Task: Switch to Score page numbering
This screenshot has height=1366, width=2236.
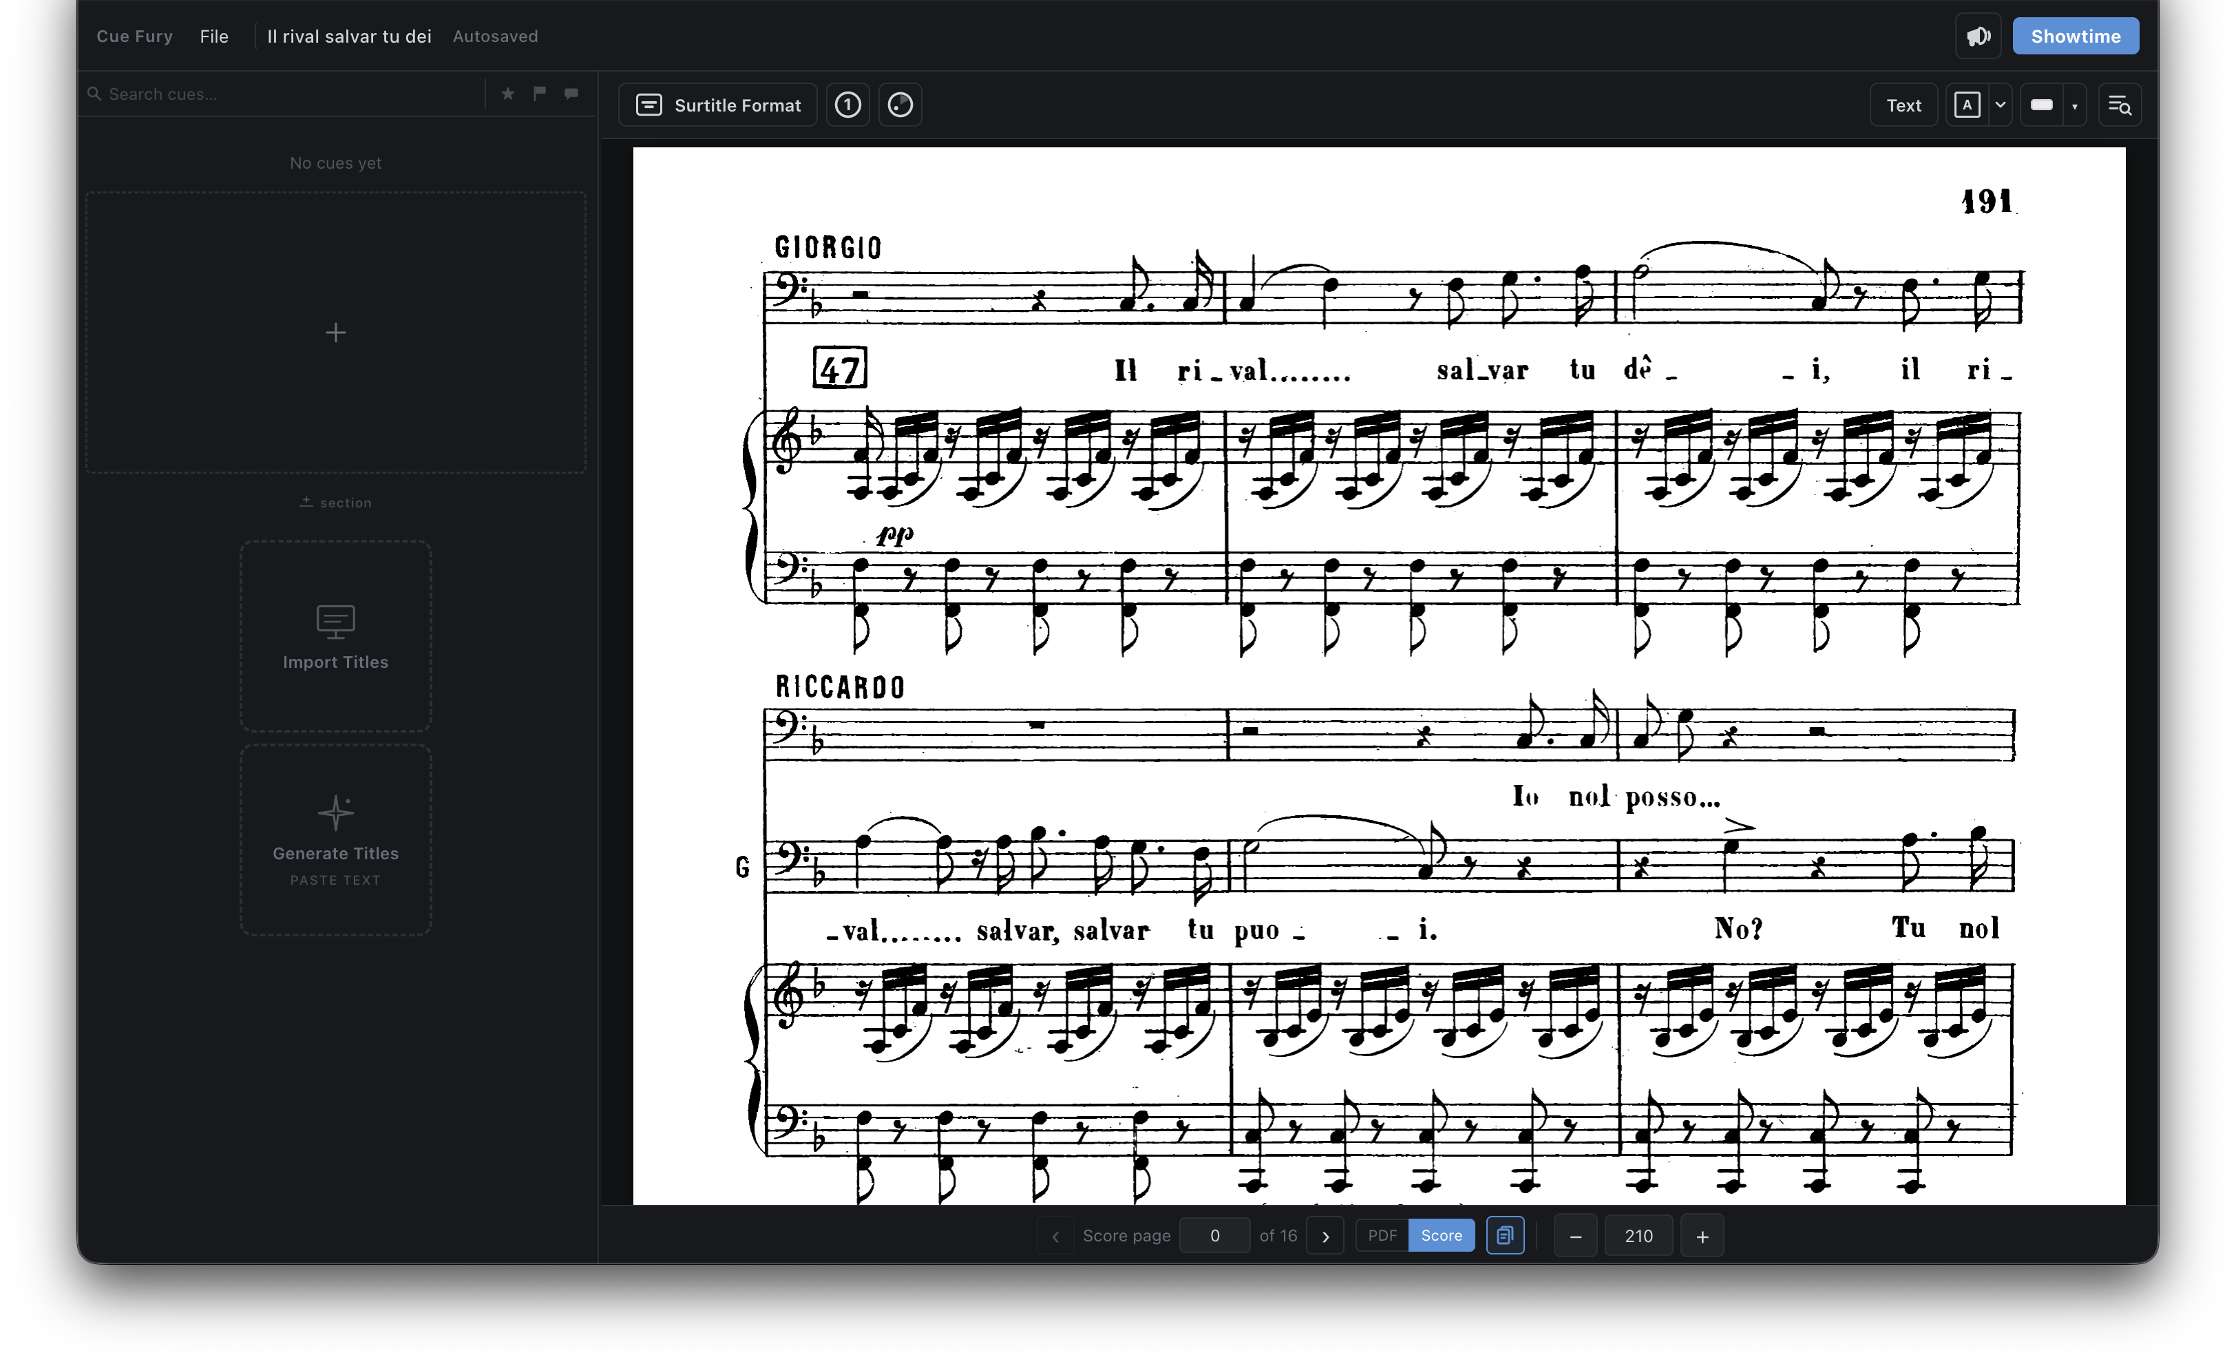Action: coord(1441,1235)
